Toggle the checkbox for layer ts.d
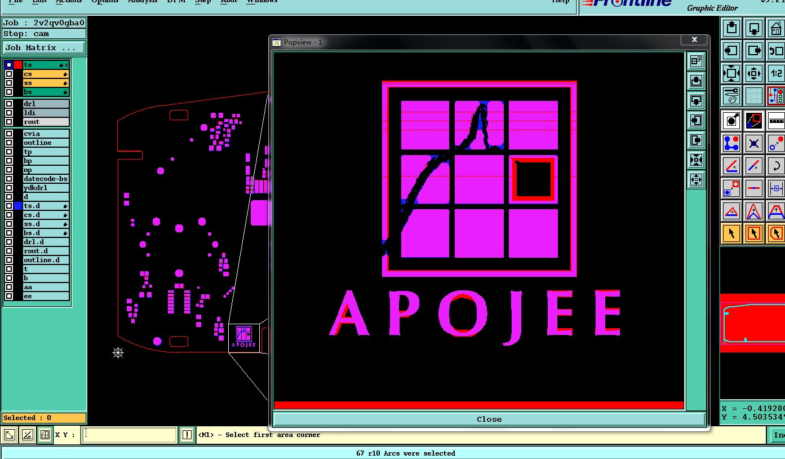This screenshot has width=785, height=459. pos(9,206)
